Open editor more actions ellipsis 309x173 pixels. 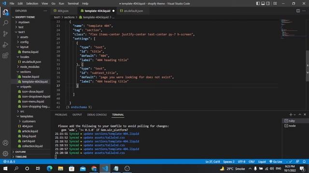(x=304, y=11)
